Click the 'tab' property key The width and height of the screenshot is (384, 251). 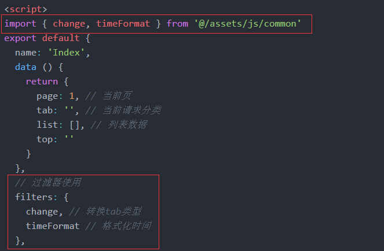point(45,110)
